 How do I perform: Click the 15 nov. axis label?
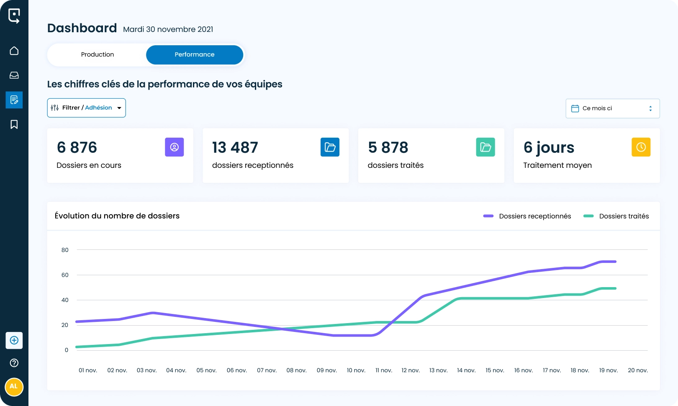pos(495,370)
